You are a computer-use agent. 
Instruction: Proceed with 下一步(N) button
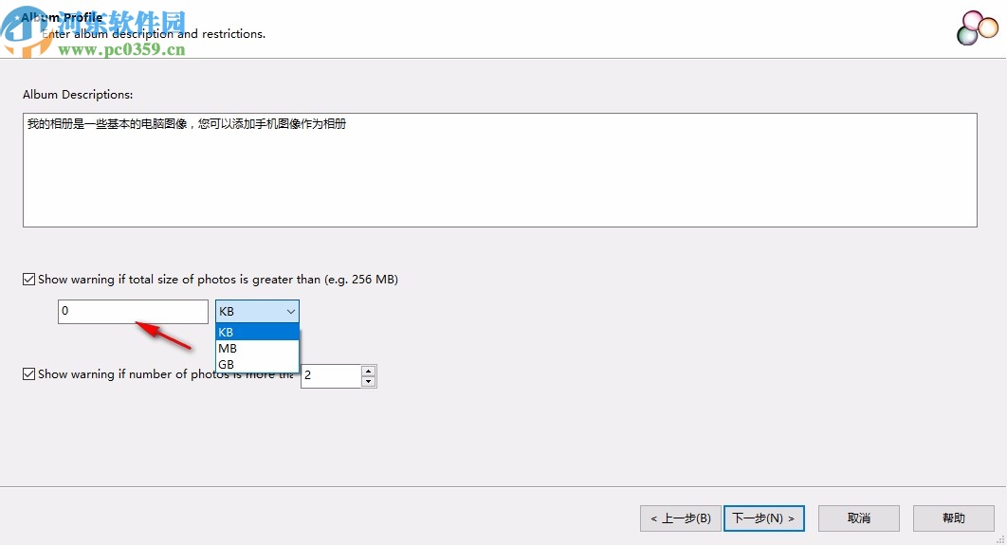click(x=763, y=518)
